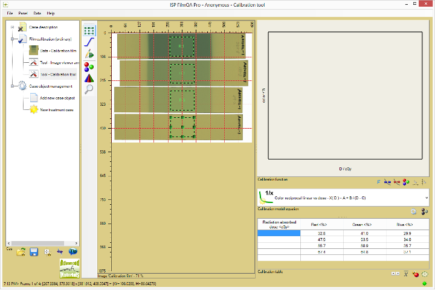Click the Green value 41.0 cell
435x296 pixels.
[x=364, y=233]
